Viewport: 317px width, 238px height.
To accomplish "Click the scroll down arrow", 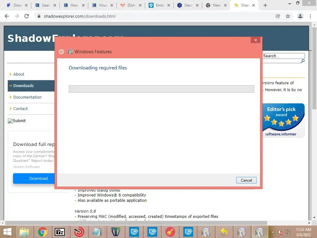I will click(314, 218).
